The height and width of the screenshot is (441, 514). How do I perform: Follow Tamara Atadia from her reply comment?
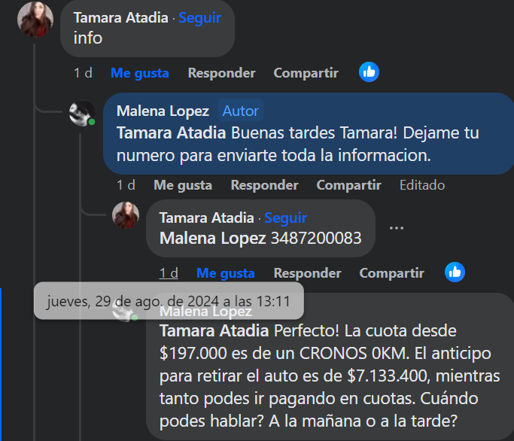coord(285,217)
